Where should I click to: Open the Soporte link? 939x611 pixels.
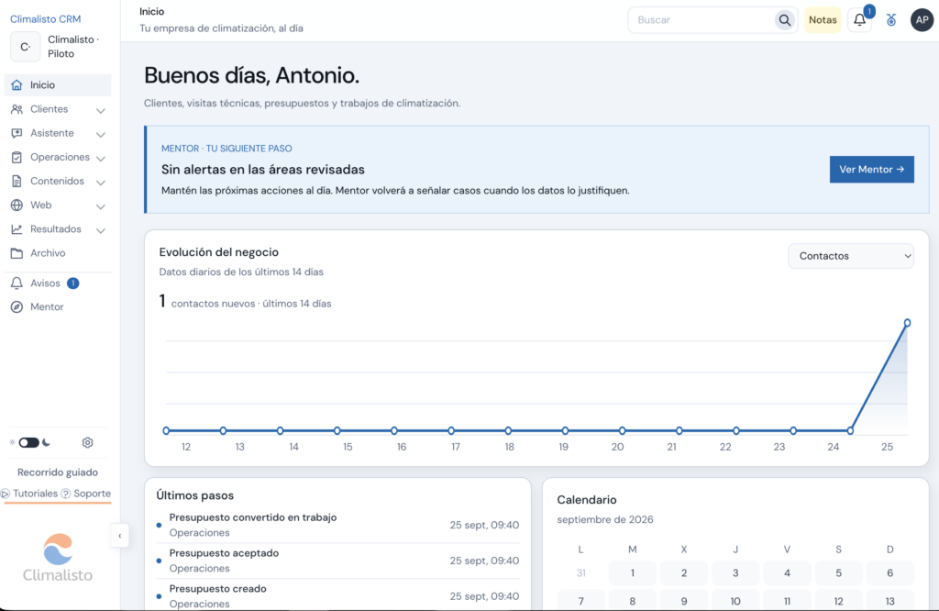click(86, 494)
